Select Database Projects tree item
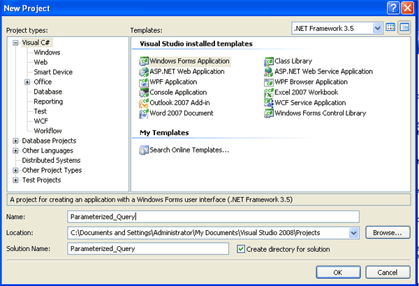This screenshot has height=286, width=419. click(49, 141)
